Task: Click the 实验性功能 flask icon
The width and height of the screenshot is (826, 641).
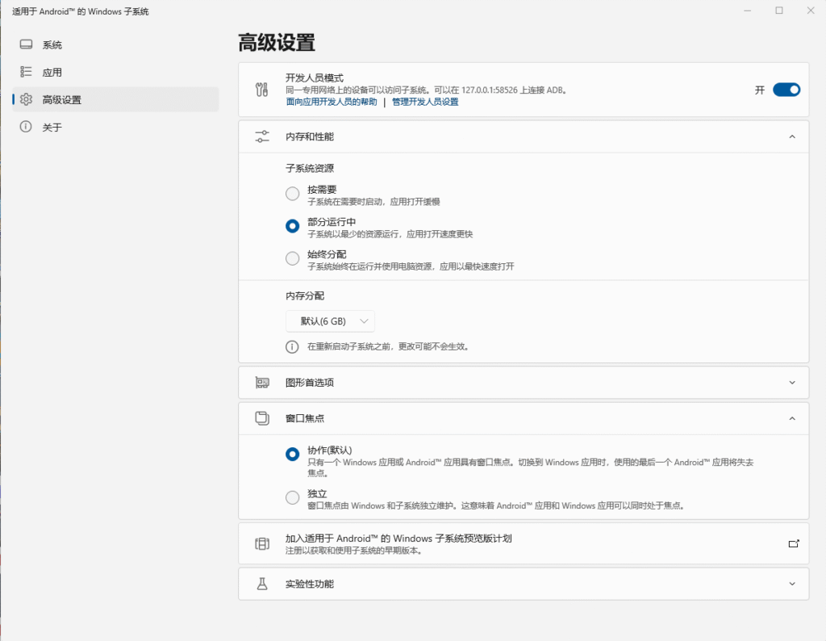Action: (x=262, y=584)
